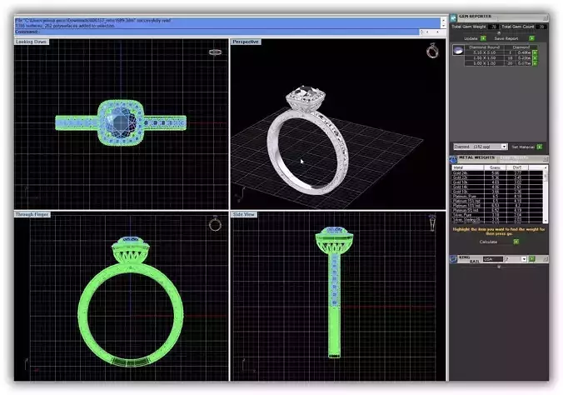Click the green Set Material go button
Viewport: 563px width, 395px height.
(x=540, y=147)
